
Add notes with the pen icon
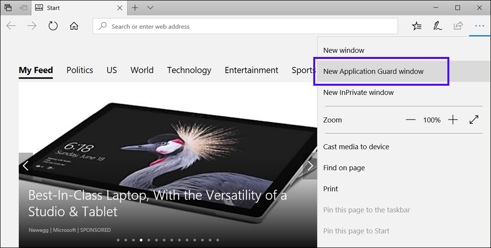coord(437,26)
